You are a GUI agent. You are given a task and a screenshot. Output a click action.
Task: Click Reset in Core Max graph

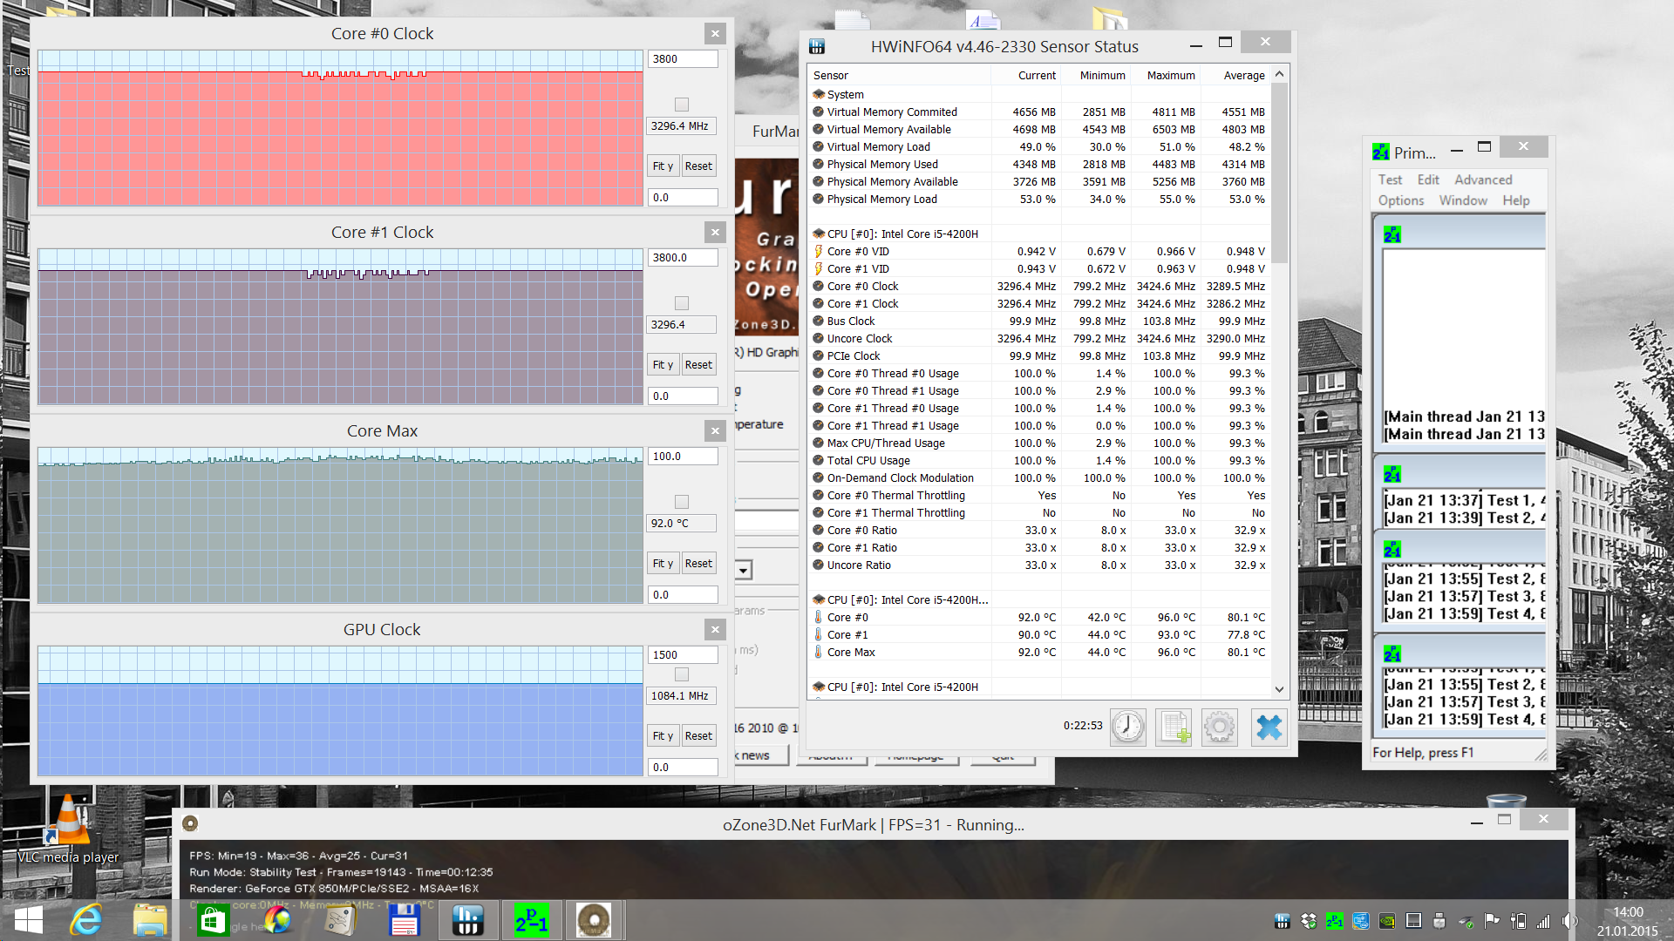click(698, 564)
